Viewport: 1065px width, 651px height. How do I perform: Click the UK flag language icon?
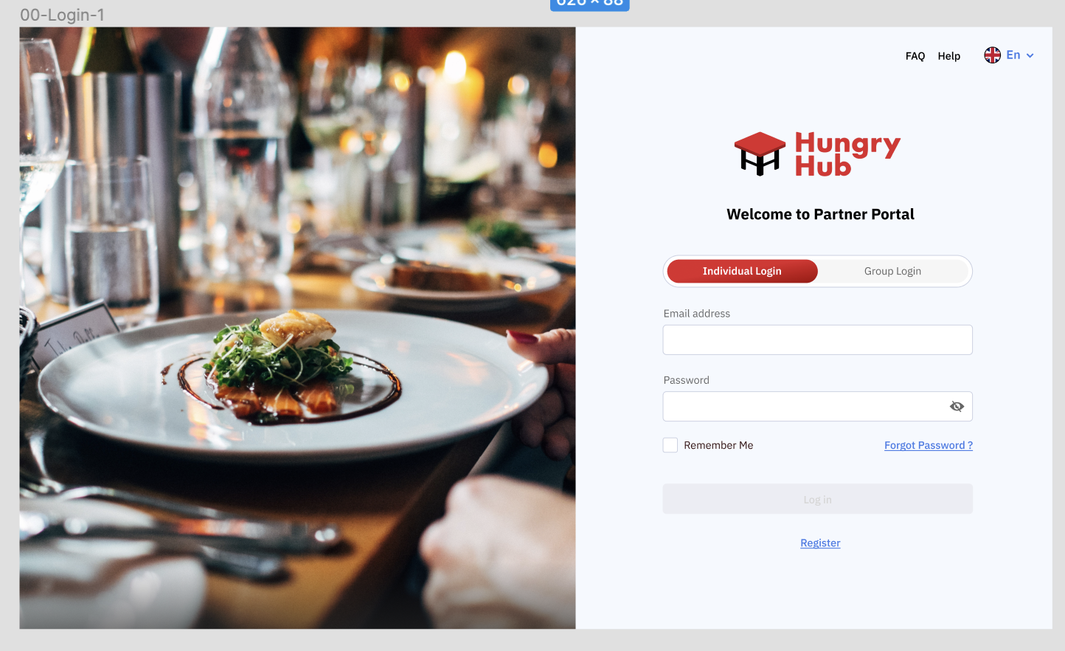(x=993, y=55)
